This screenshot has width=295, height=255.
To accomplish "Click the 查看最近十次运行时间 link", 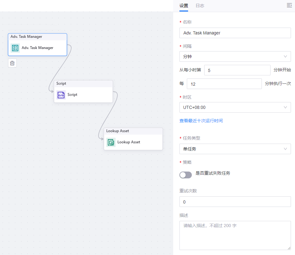I will (x=201, y=121).
